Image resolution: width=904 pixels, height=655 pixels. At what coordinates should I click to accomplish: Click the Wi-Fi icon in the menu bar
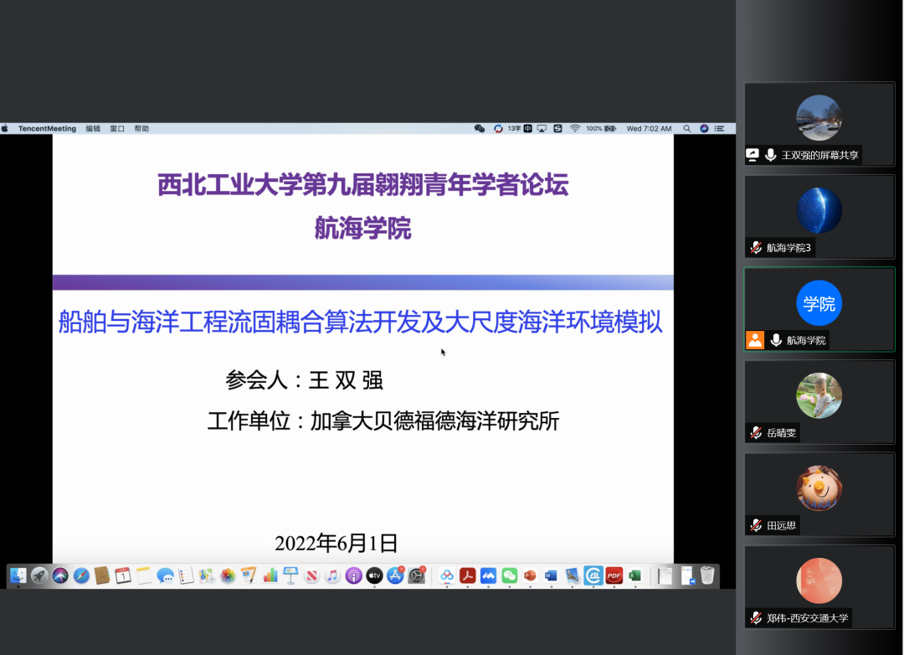point(575,128)
